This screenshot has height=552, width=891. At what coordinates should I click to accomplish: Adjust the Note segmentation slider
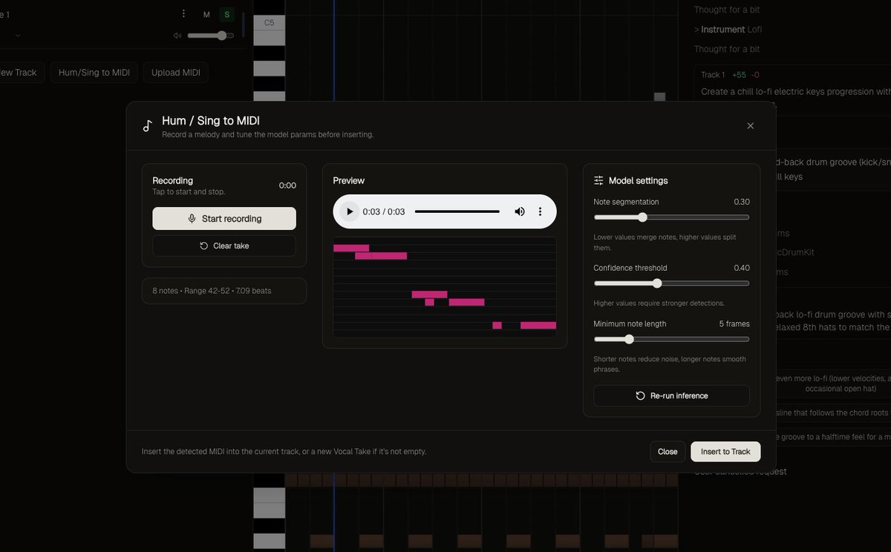671,217
